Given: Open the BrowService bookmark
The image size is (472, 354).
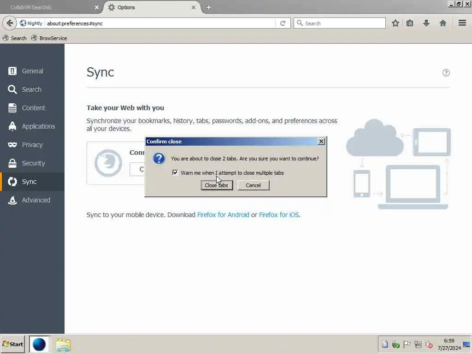Looking at the screenshot, I should 49,38.
